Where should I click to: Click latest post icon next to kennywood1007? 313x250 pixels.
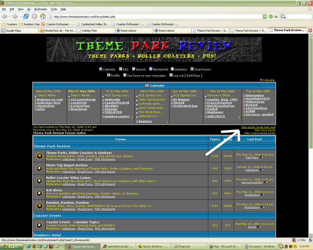coord(266,182)
